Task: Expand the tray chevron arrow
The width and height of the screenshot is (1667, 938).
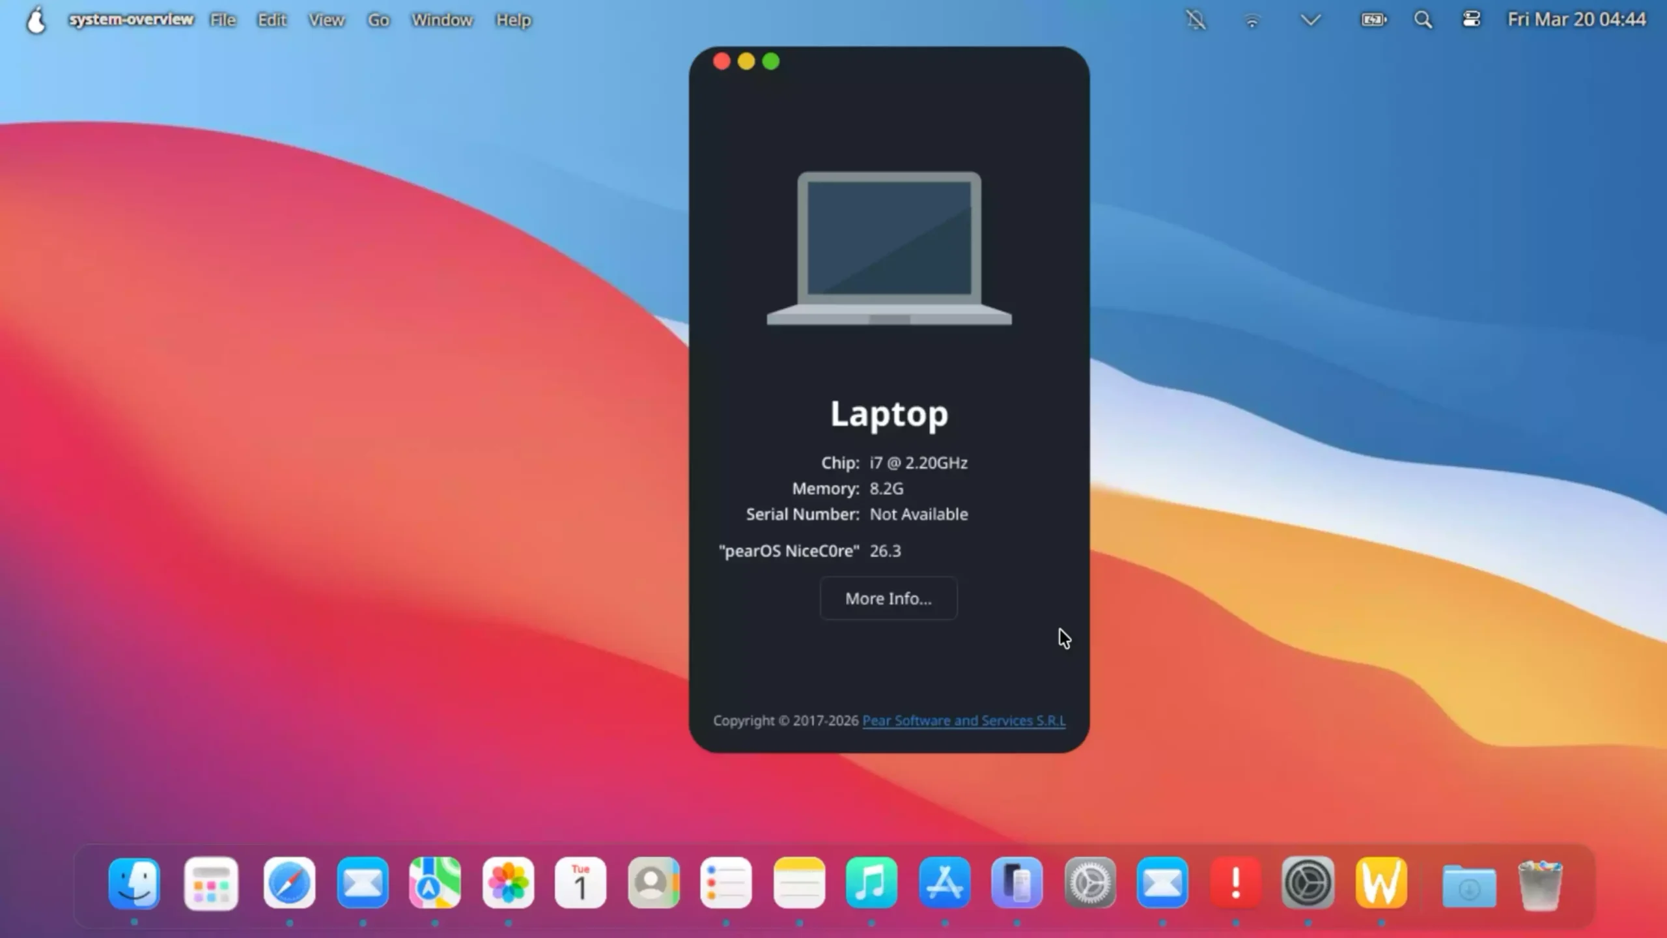Action: (x=1310, y=20)
